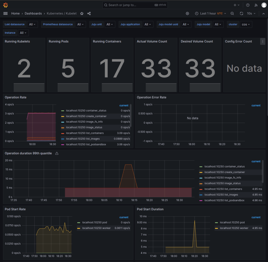Toggle list_podsandbox series in duration quantile legend
268x262 pixels.
[x=224, y=200]
